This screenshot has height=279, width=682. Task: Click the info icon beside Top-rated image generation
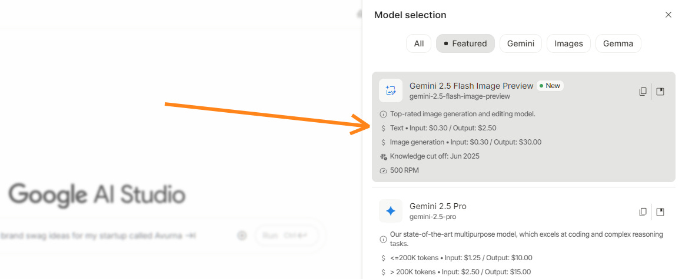[383, 115]
